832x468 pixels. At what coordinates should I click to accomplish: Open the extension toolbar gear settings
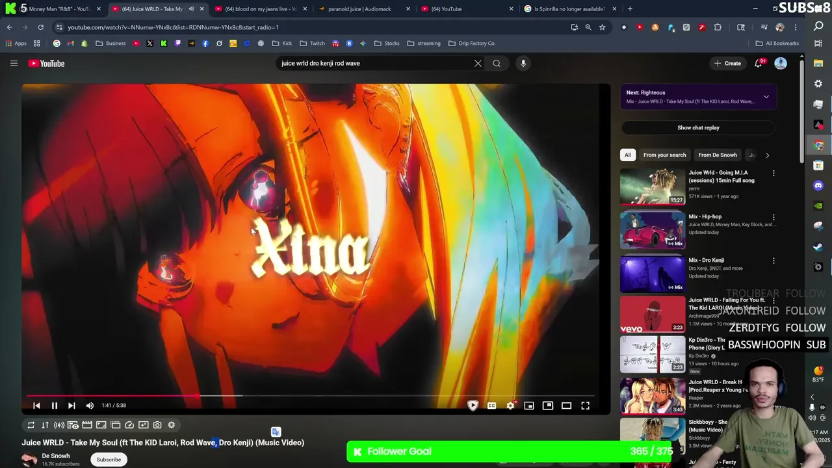coord(172,425)
